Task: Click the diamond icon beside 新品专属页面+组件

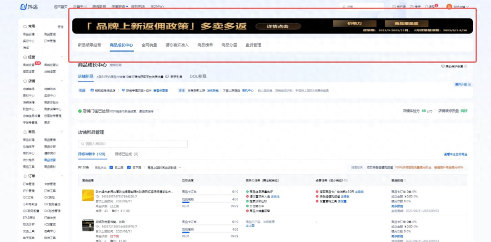Action: (x=123, y=90)
